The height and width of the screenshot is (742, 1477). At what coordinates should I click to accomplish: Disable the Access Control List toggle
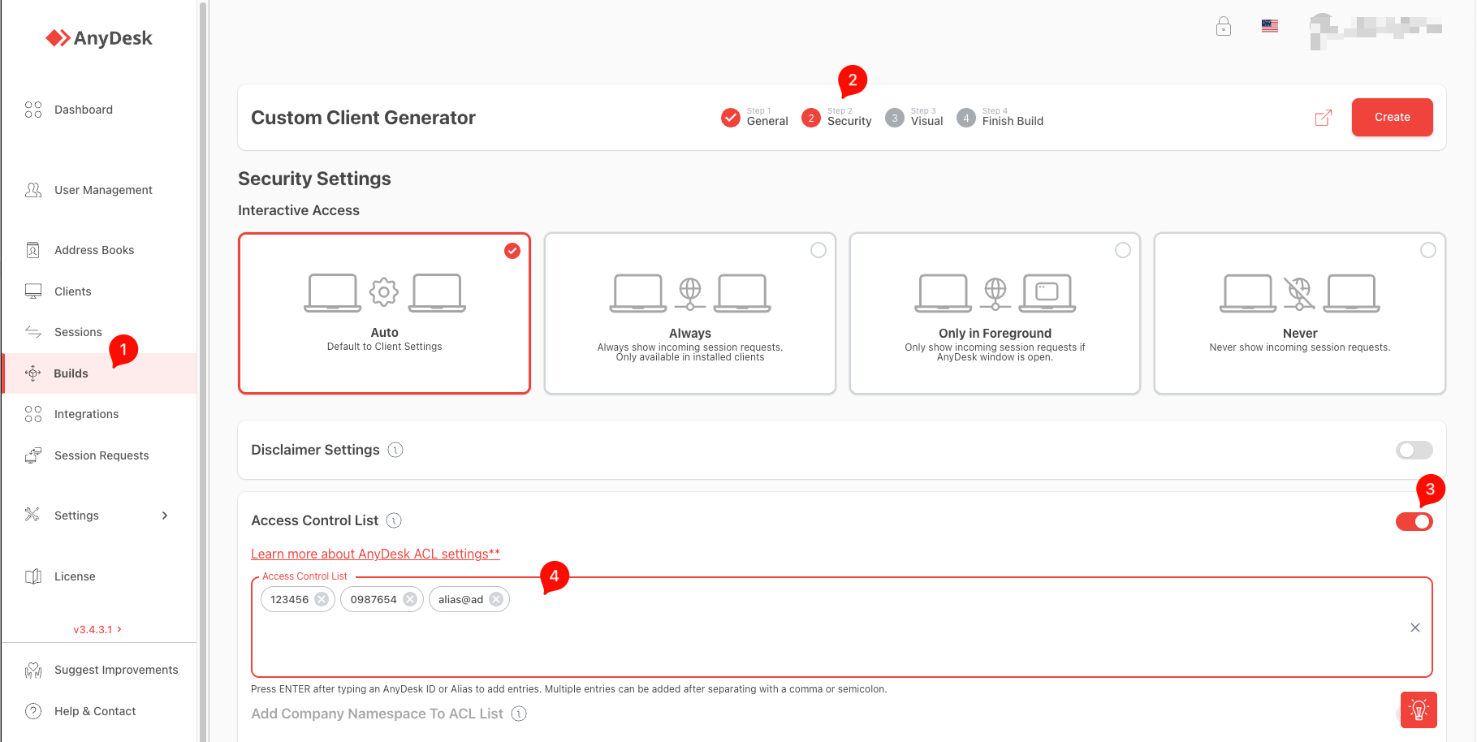click(1414, 521)
